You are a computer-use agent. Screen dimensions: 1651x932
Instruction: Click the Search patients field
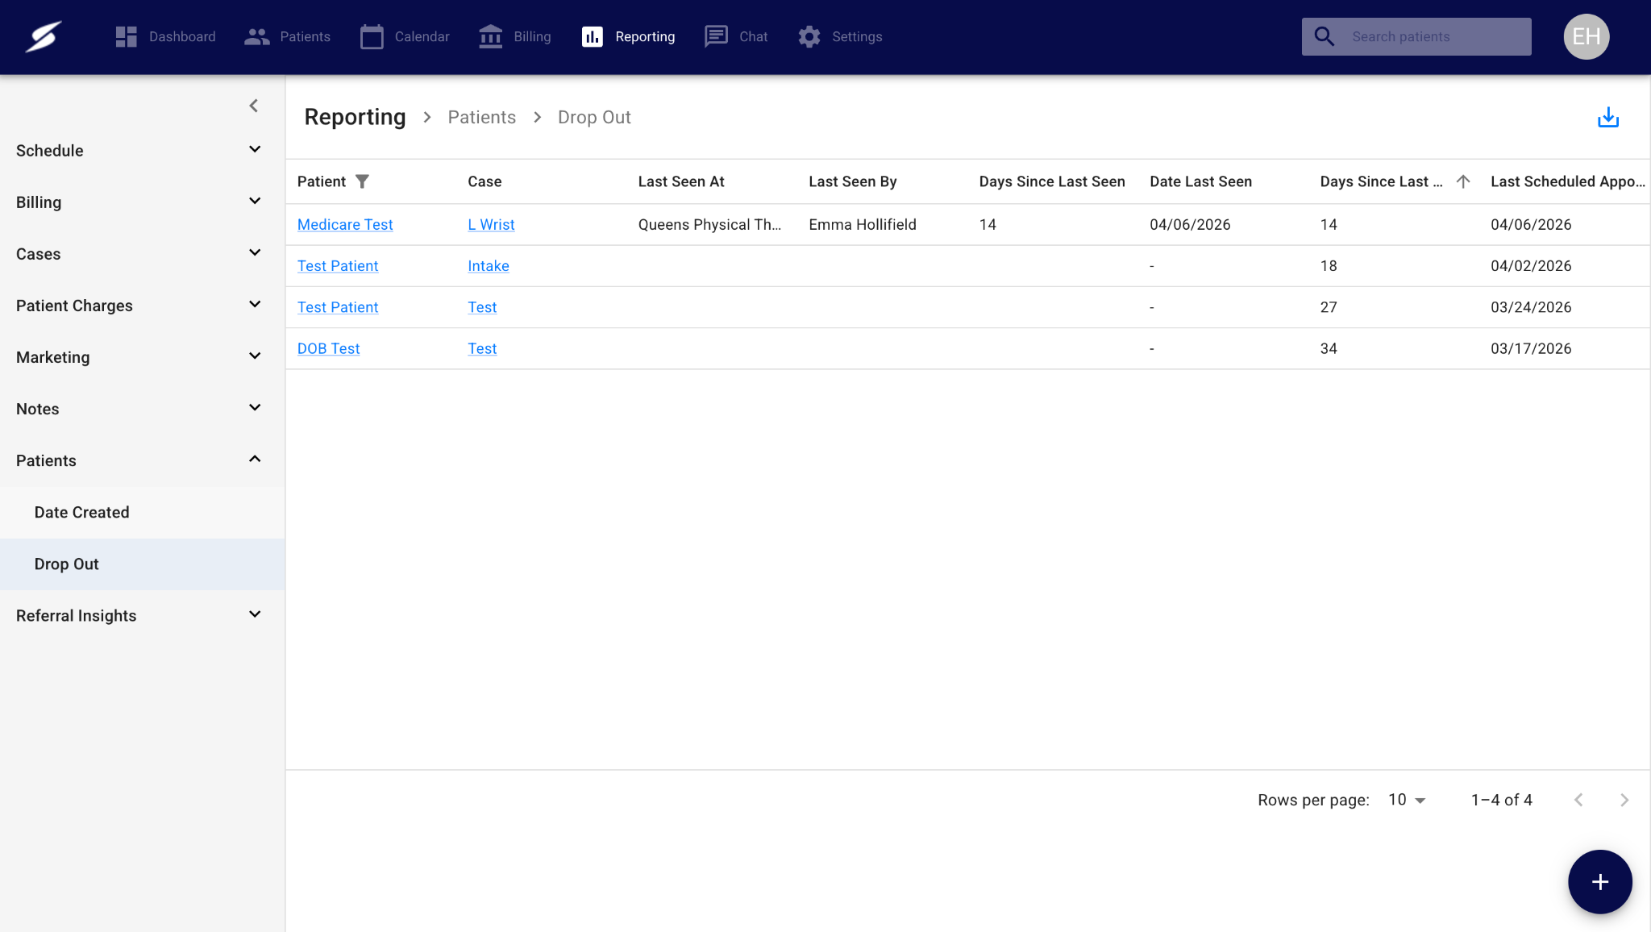(x=1435, y=37)
